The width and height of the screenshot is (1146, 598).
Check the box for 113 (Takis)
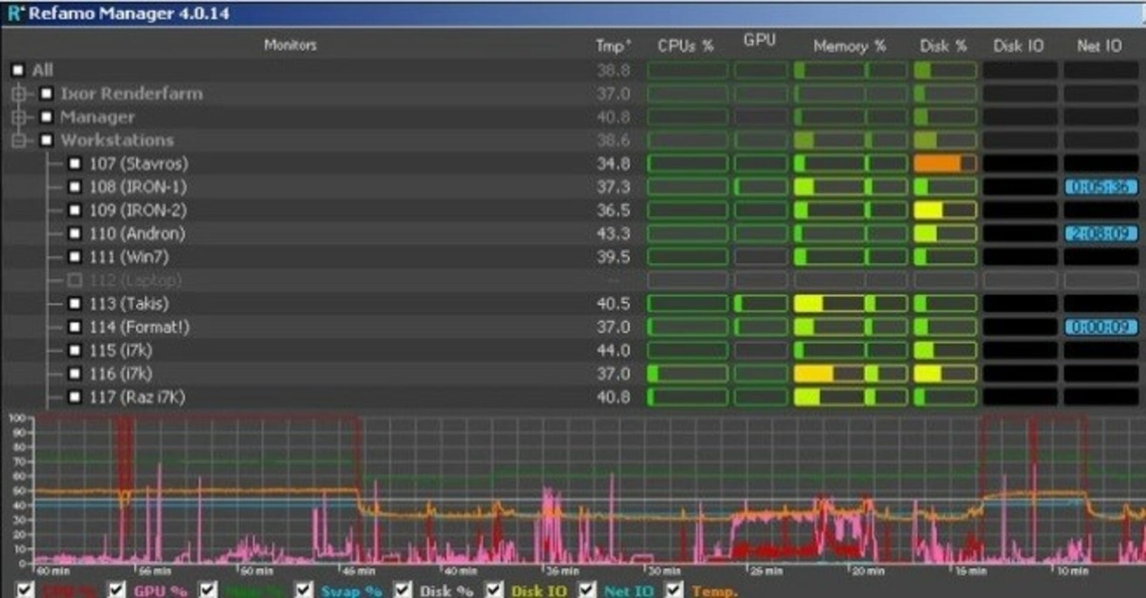point(75,304)
